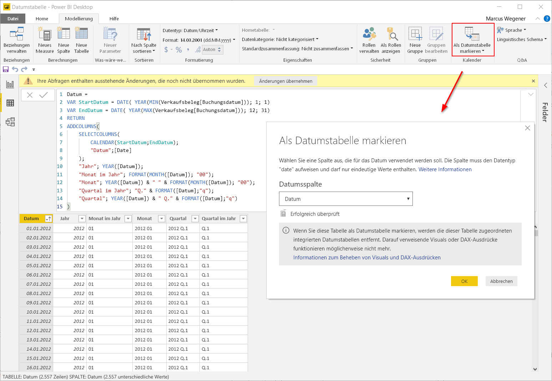Click the vertical scrollbar down arrow
Screen dimensions: 552x381
coord(535,369)
